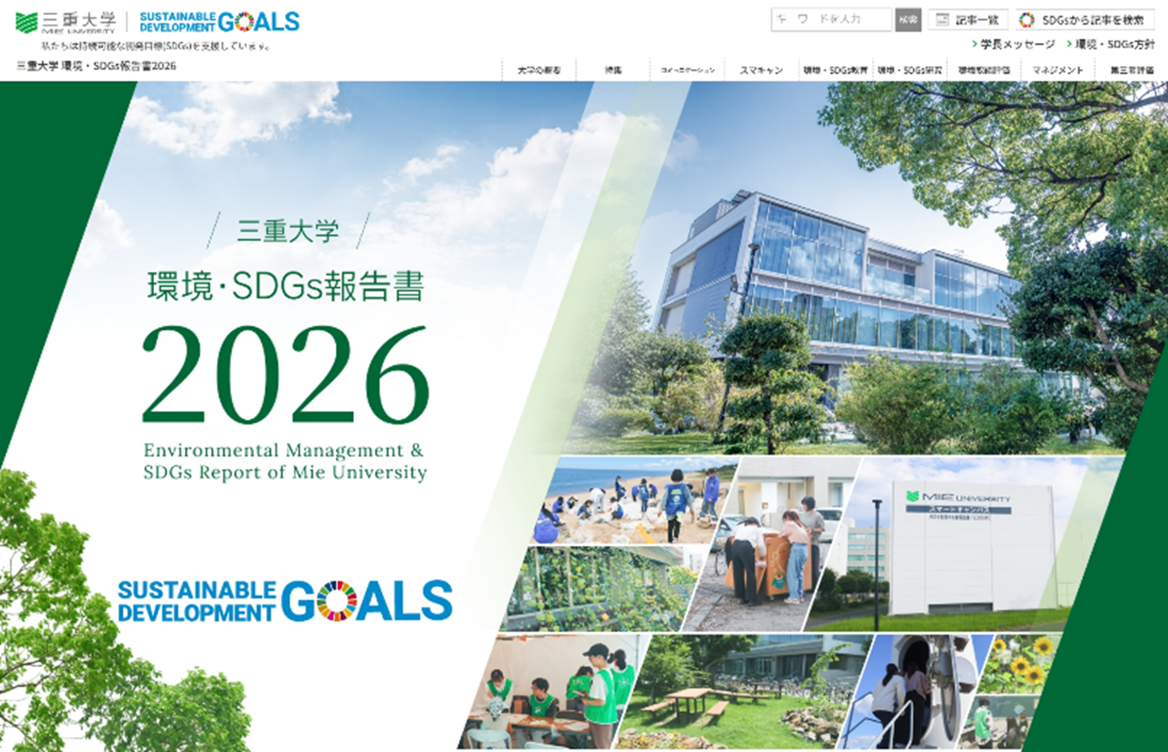Open SDGsから記事を検索 button
Image resolution: width=1168 pixels, height=752 pixels.
click(x=1084, y=20)
